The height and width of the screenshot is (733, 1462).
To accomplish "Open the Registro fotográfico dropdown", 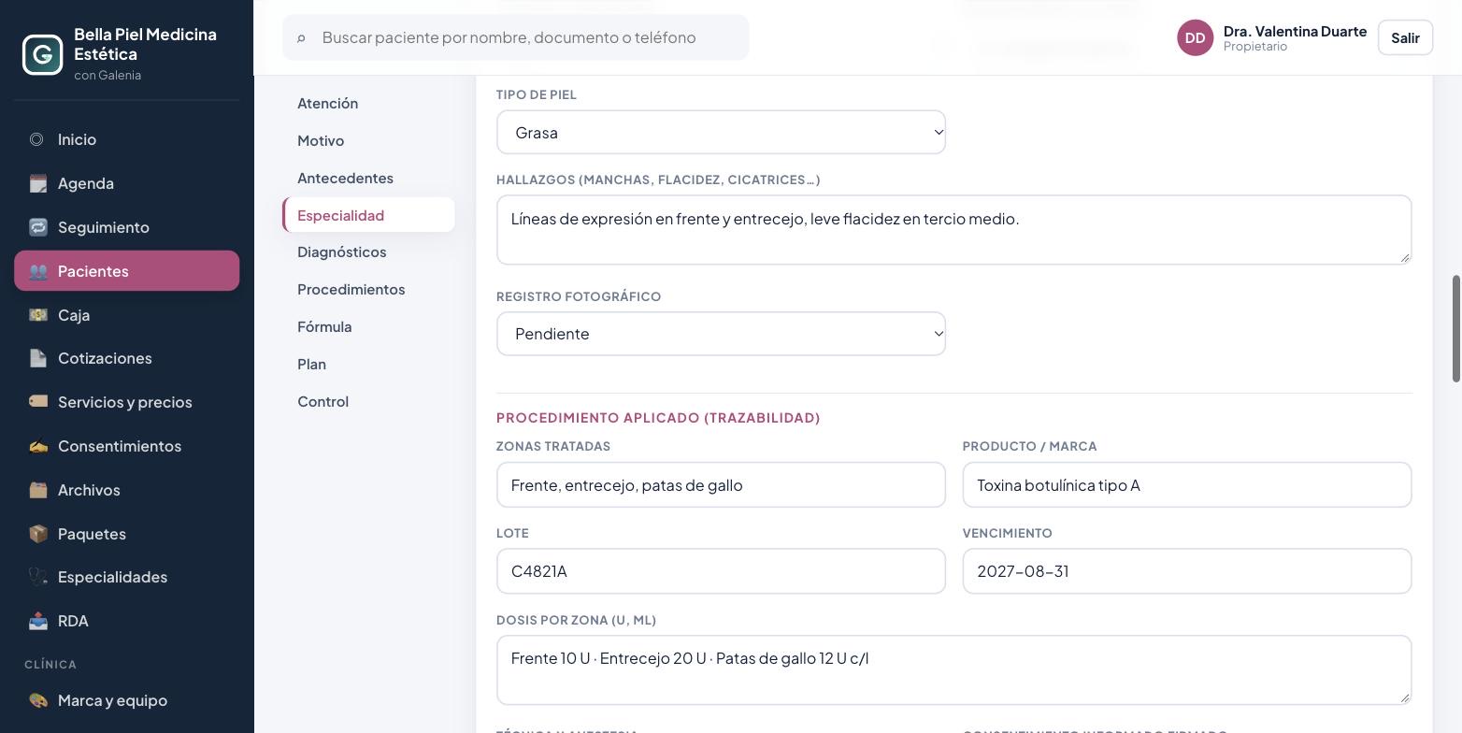I will (721, 334).
